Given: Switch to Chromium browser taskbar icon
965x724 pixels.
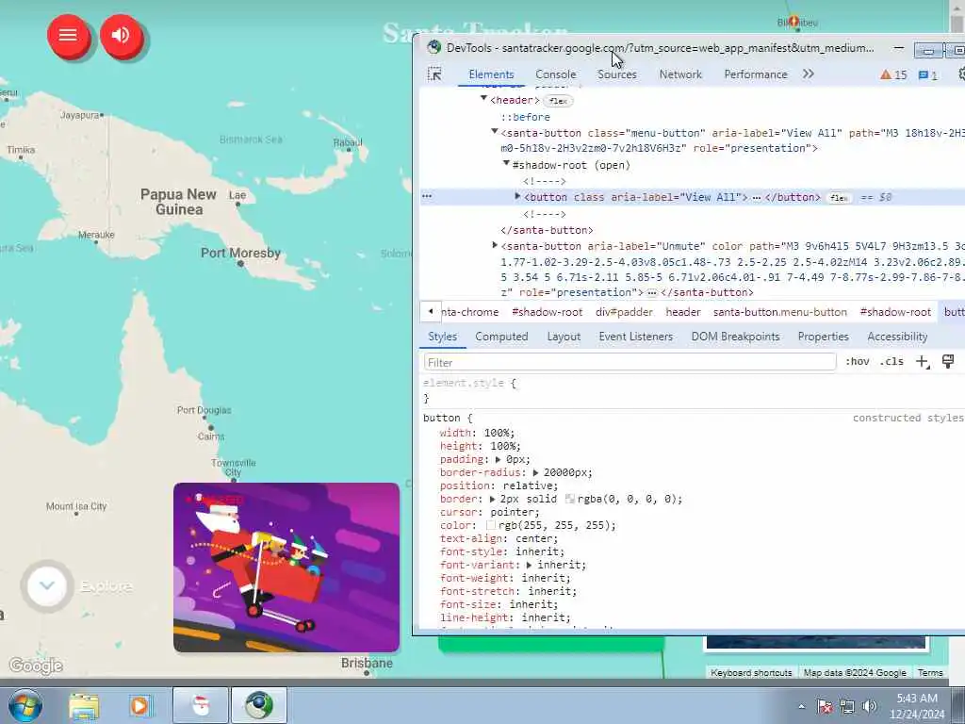Looking at the screenshot, I should [258, 705].
